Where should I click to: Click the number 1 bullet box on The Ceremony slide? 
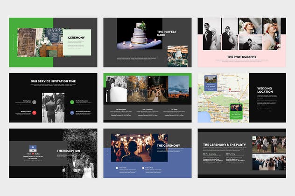(117, 168)
